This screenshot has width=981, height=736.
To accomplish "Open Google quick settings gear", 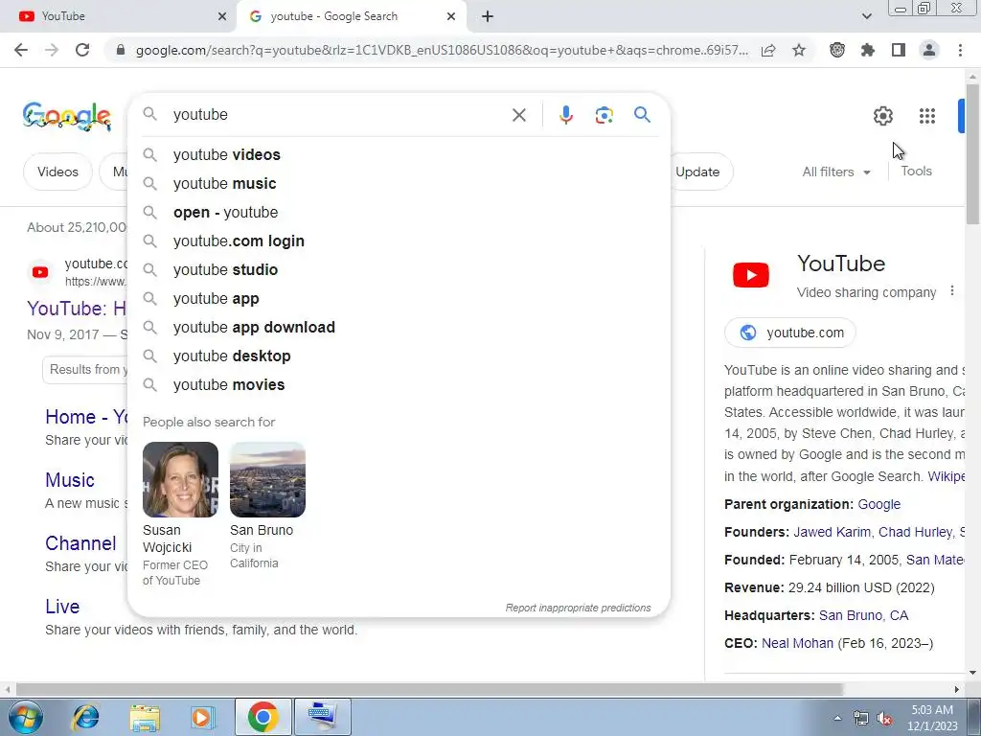I will (882, 116).
